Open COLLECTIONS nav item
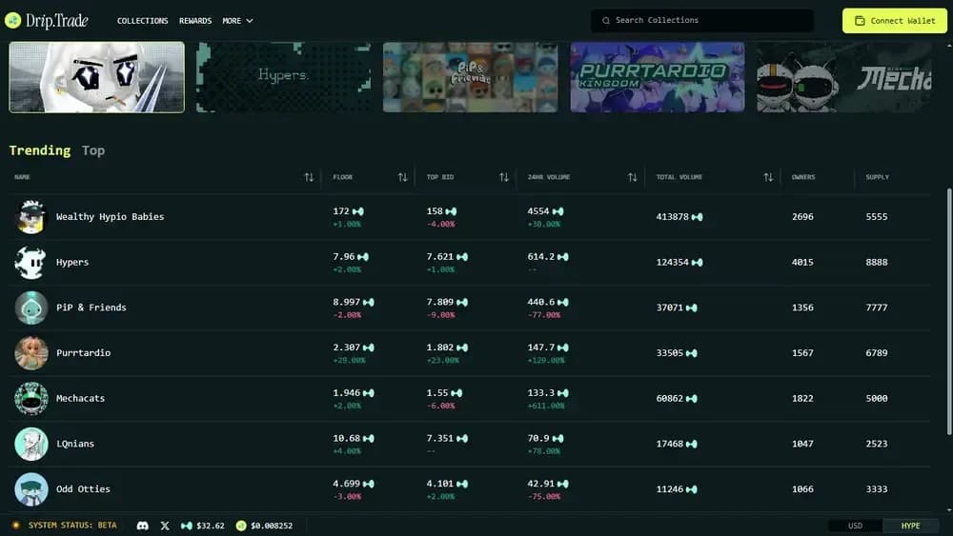The image size is (953, 536). (142, 21)
